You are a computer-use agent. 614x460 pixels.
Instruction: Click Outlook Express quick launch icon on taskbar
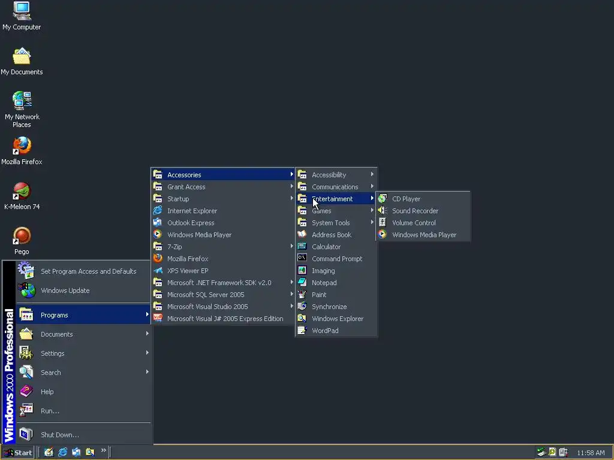point(76,452)
